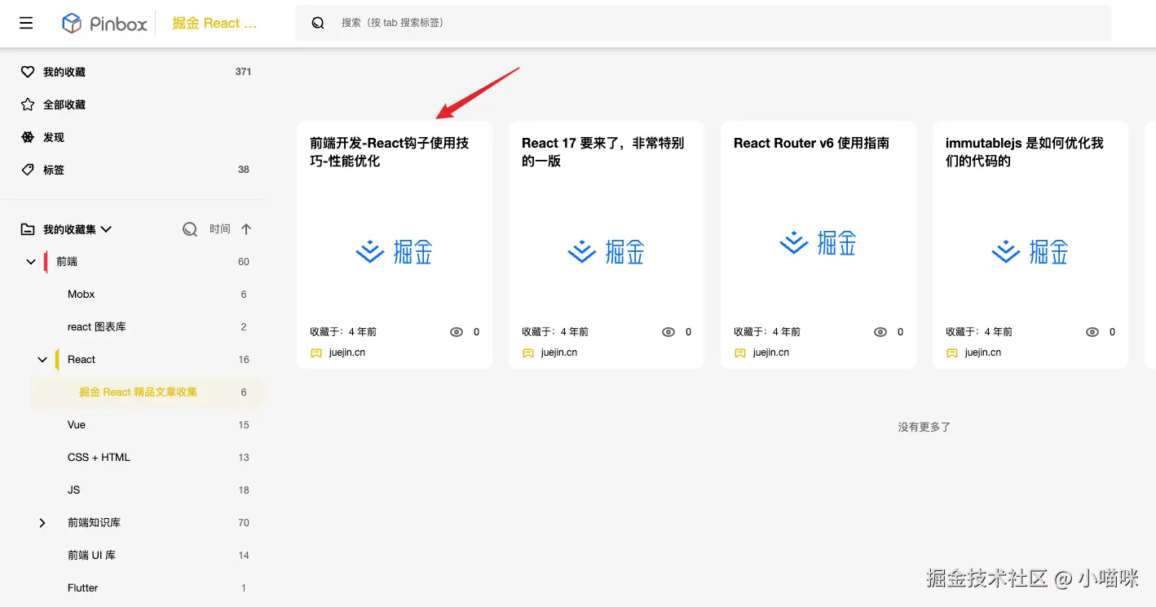Click views eye icon on immutablejs card
This screenshot has width=1156, height=607.
(x=1092, y=332)
